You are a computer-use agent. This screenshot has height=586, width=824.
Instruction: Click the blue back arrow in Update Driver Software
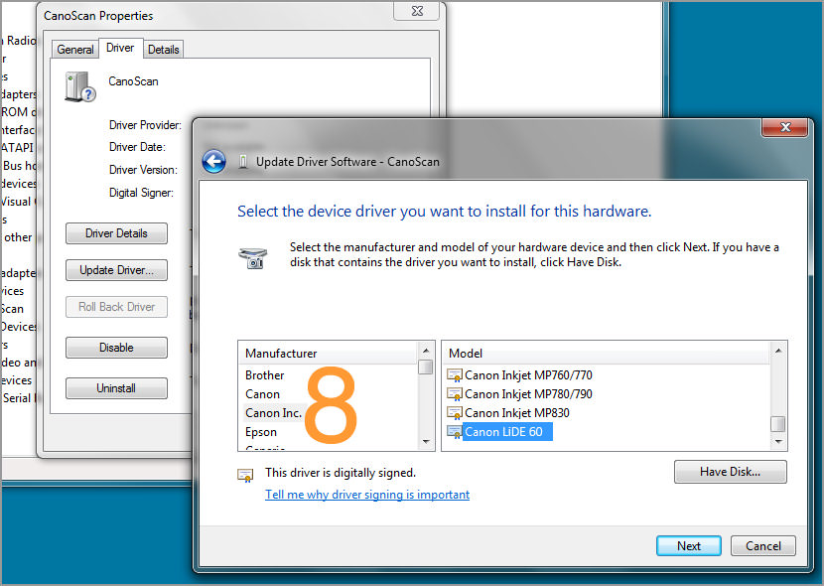pos(213,161)
